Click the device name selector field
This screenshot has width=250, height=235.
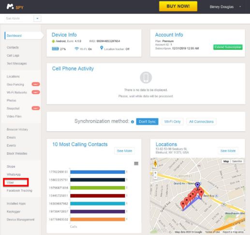point(19,18)
